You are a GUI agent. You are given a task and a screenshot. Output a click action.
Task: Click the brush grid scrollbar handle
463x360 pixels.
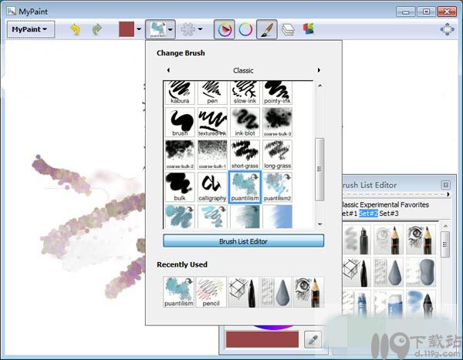319,170
